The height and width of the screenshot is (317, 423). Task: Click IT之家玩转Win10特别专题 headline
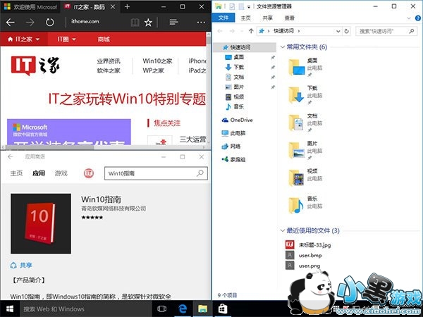(x=127, y=99)
